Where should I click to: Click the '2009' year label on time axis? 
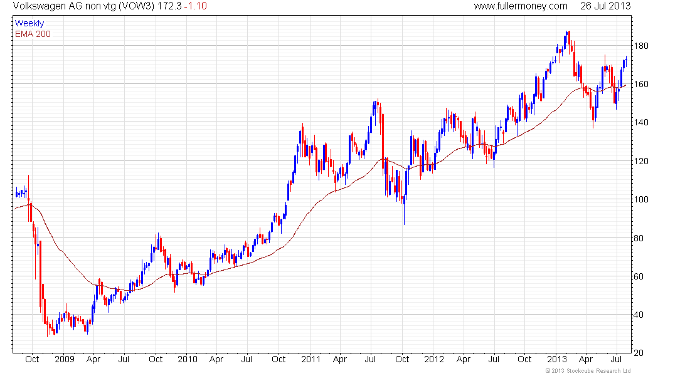(x=64, y=359)
